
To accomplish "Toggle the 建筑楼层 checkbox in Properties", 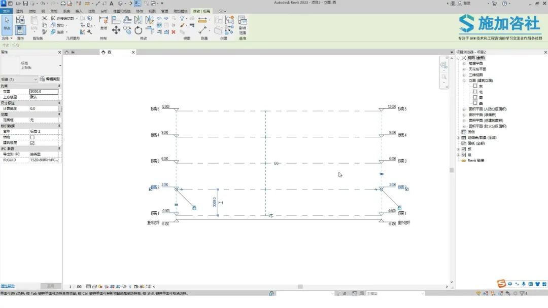I will tap(32, 143).
